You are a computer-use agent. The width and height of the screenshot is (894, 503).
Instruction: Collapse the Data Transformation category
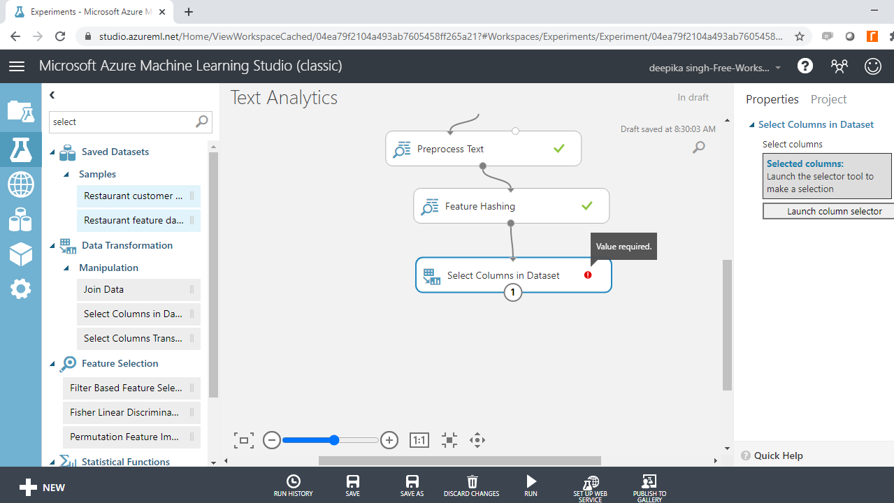(x=52, y=245)
